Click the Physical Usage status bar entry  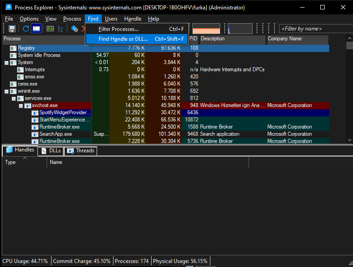[180, 261]
